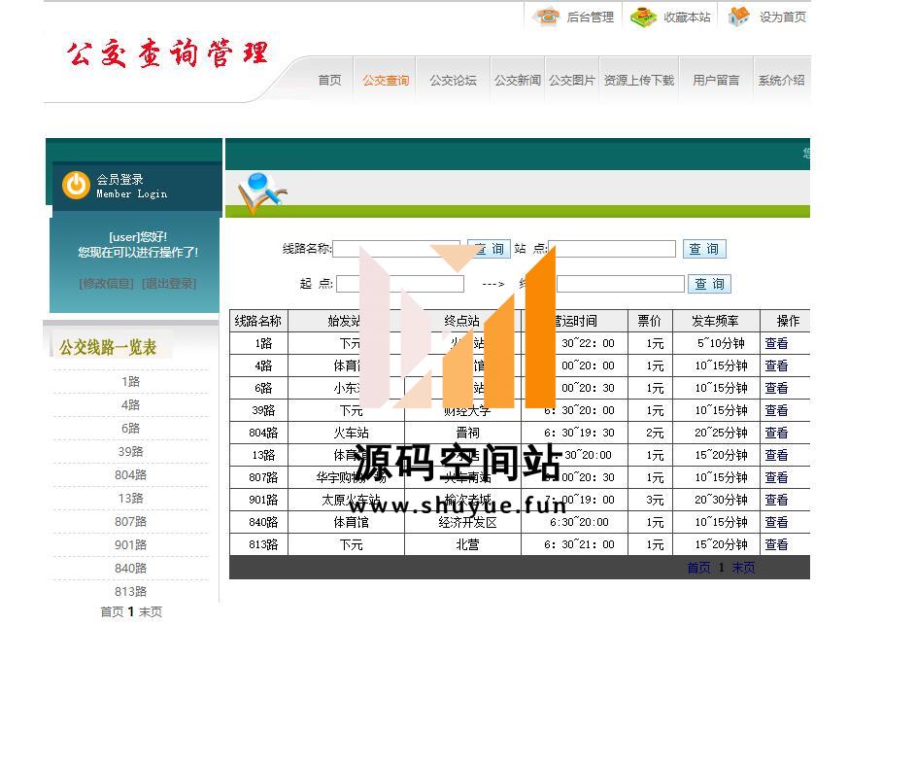This screenshot has height=765, width=916.
Task: Select 13路 in sidebar route list
Action: [131, 499]
